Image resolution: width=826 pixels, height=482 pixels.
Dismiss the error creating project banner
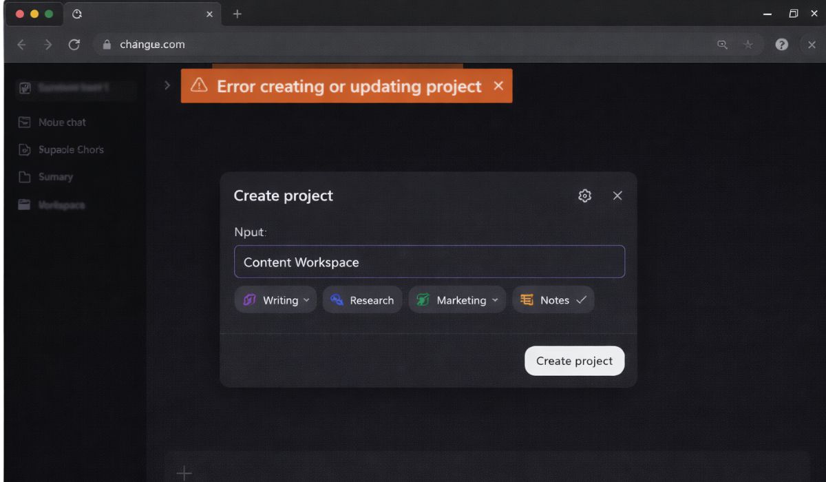click(x=498, y=85)
